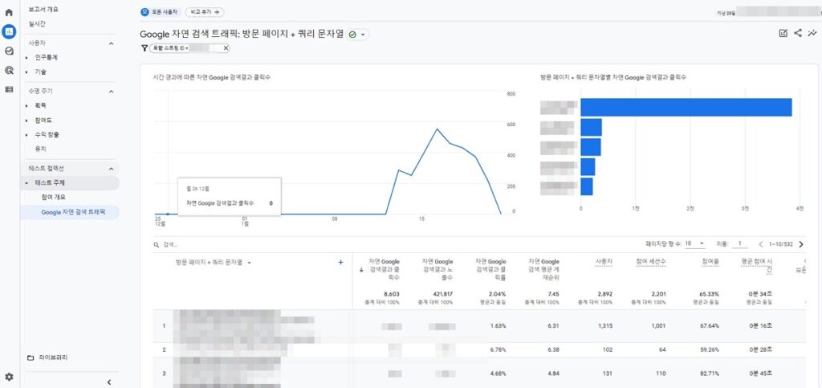The image size is (822, 388).
Task: Open the 라이브러리 folder
Action: pyautogui.click(x=47, y=357)
